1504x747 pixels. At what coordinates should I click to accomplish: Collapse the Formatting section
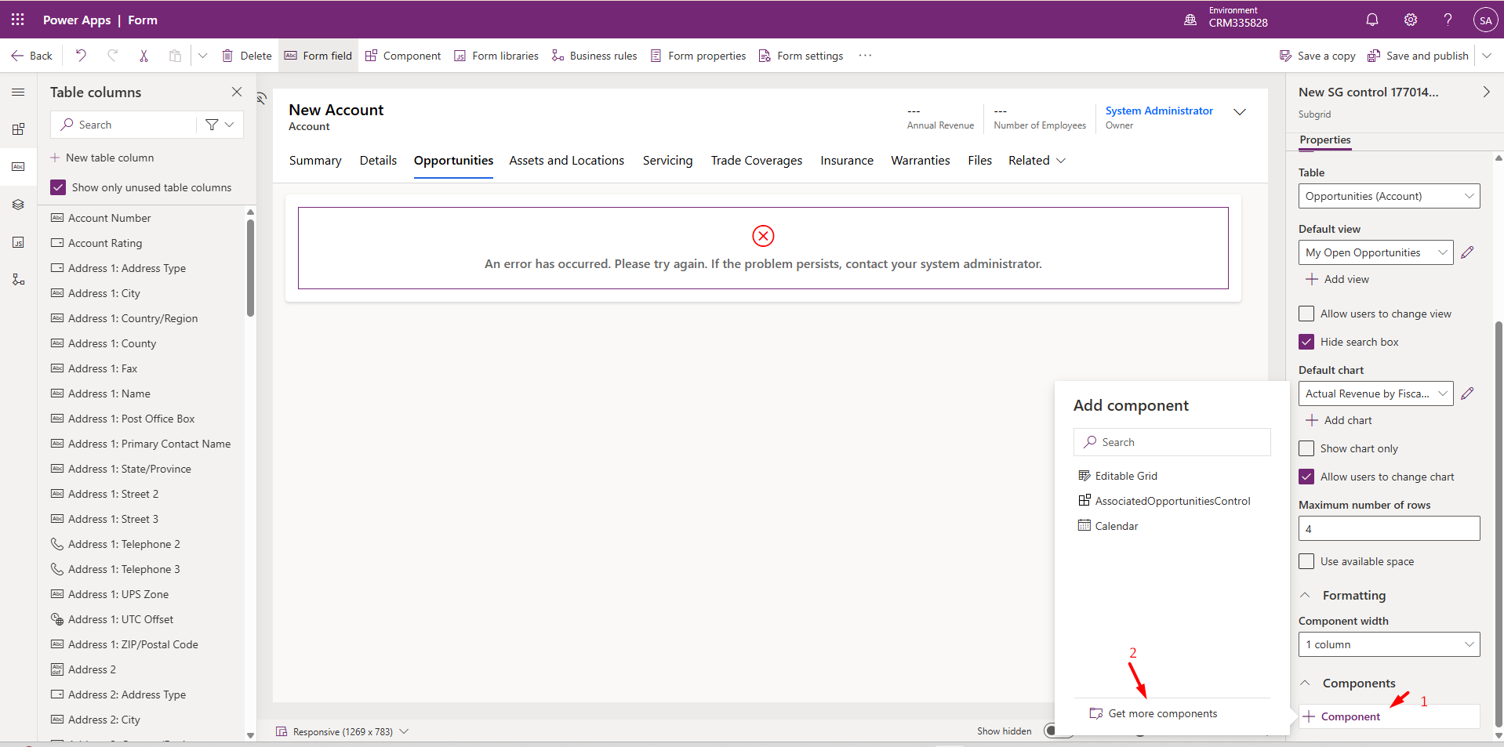pyautogui.click(x=1306, y=596)
